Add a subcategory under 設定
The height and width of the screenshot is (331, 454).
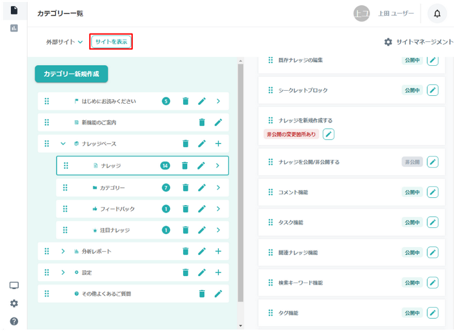[x=218, y=272]
